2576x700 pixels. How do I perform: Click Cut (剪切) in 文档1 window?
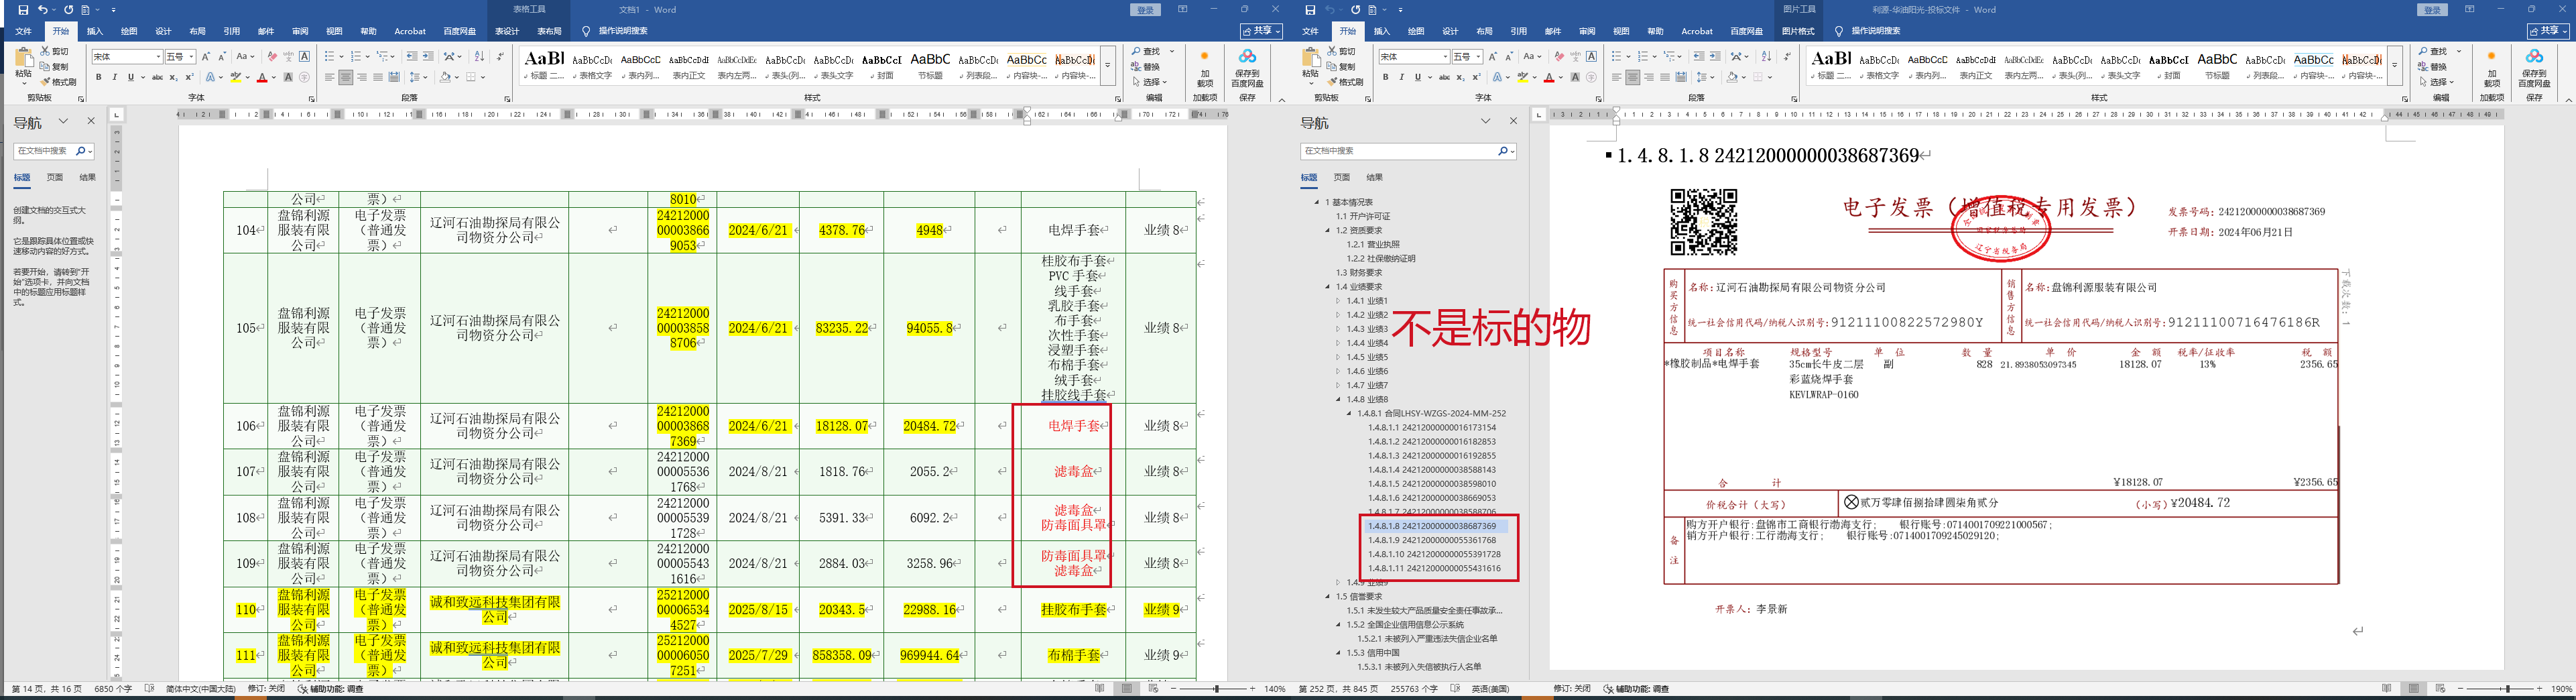(55, 51)
